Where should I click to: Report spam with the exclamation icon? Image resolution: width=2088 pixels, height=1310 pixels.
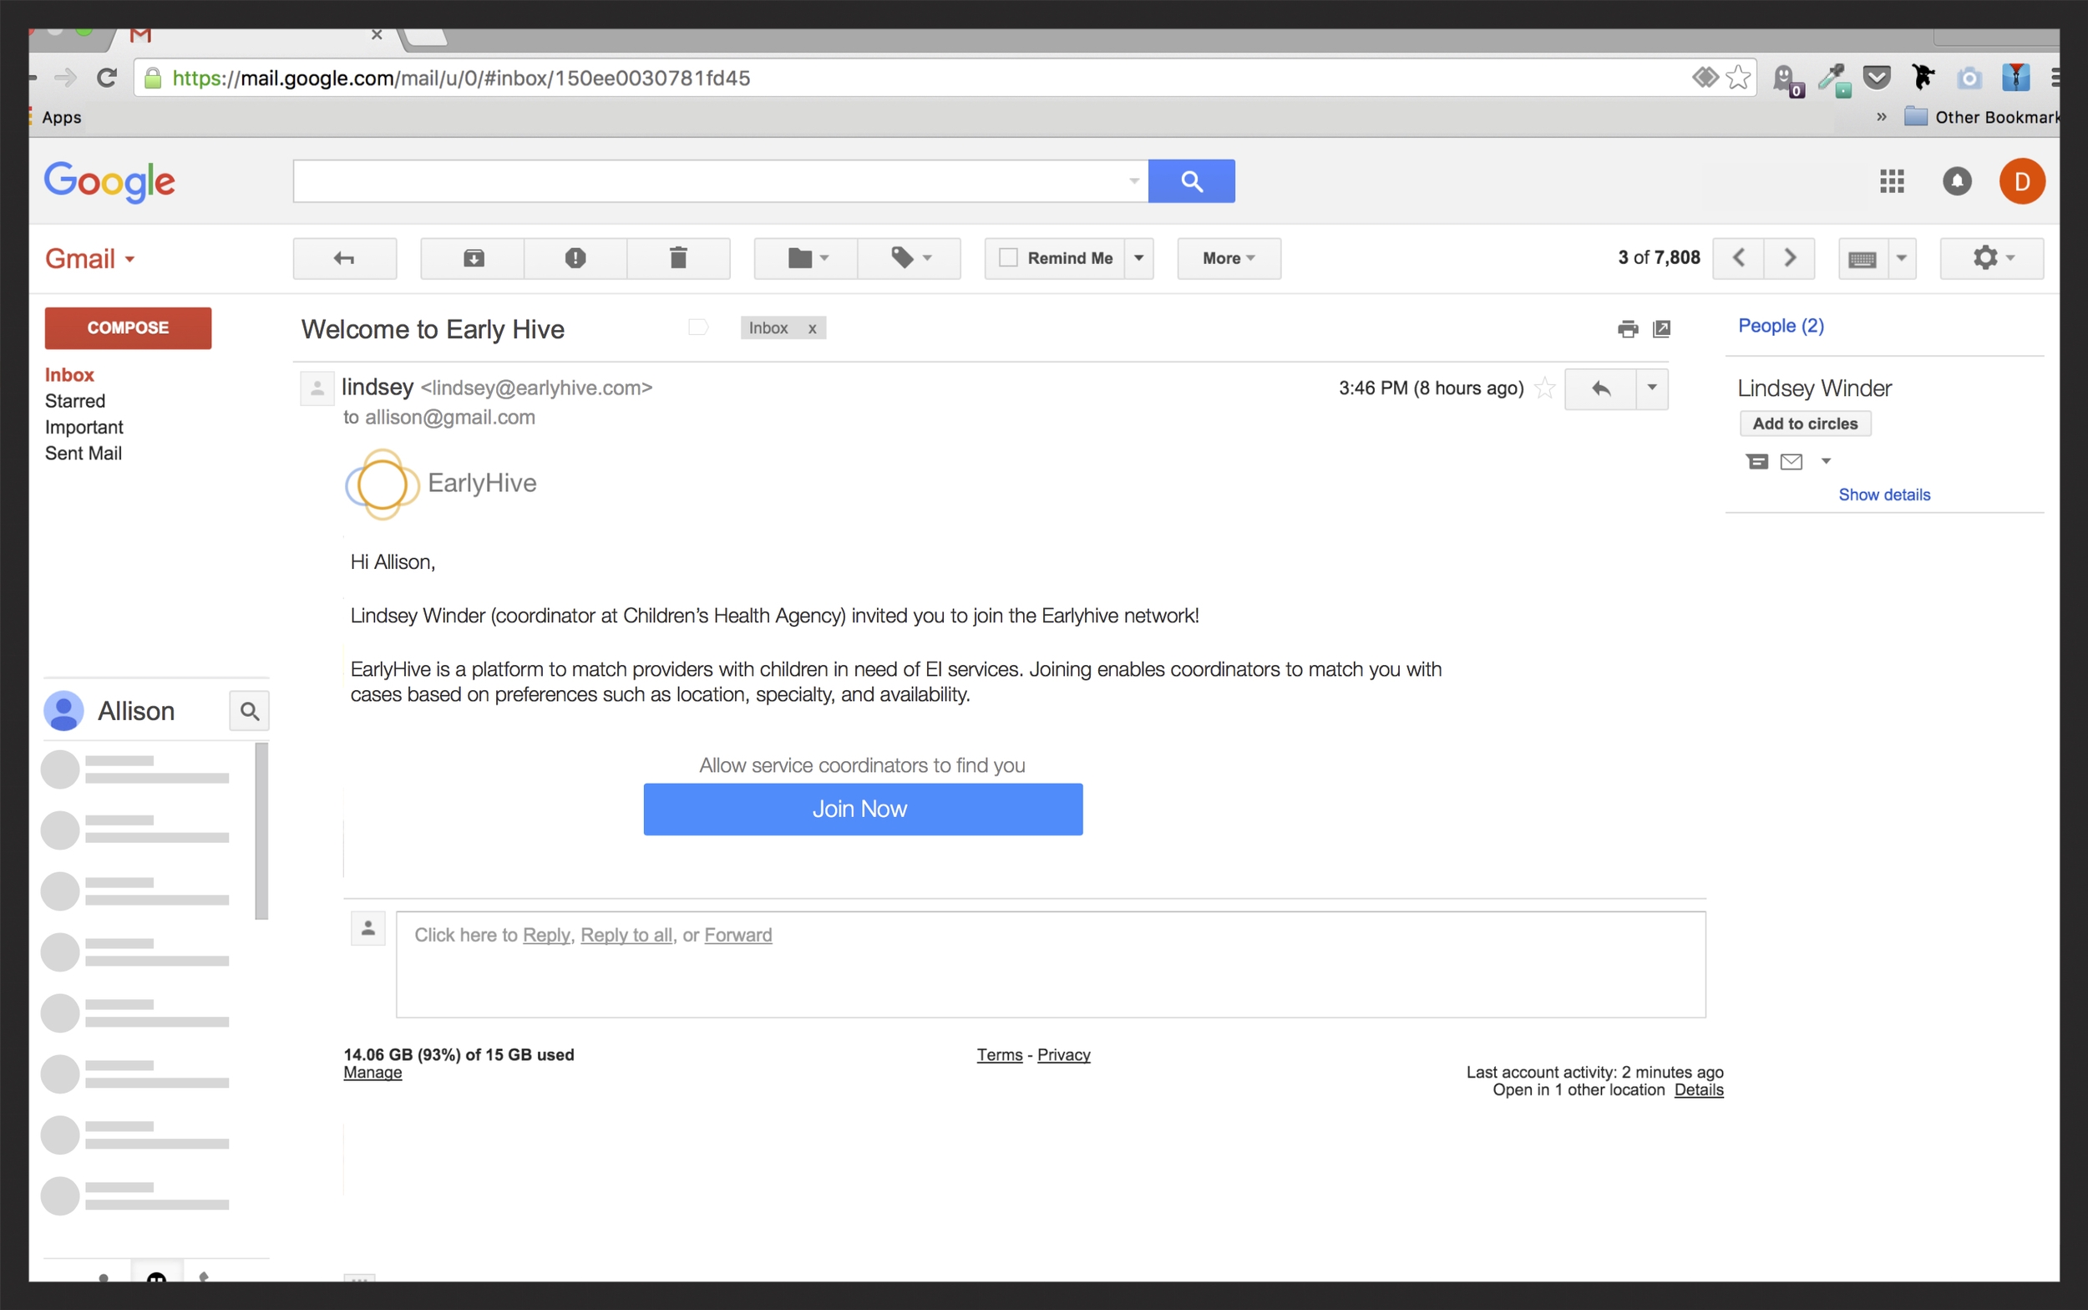[x=575, y=258]
